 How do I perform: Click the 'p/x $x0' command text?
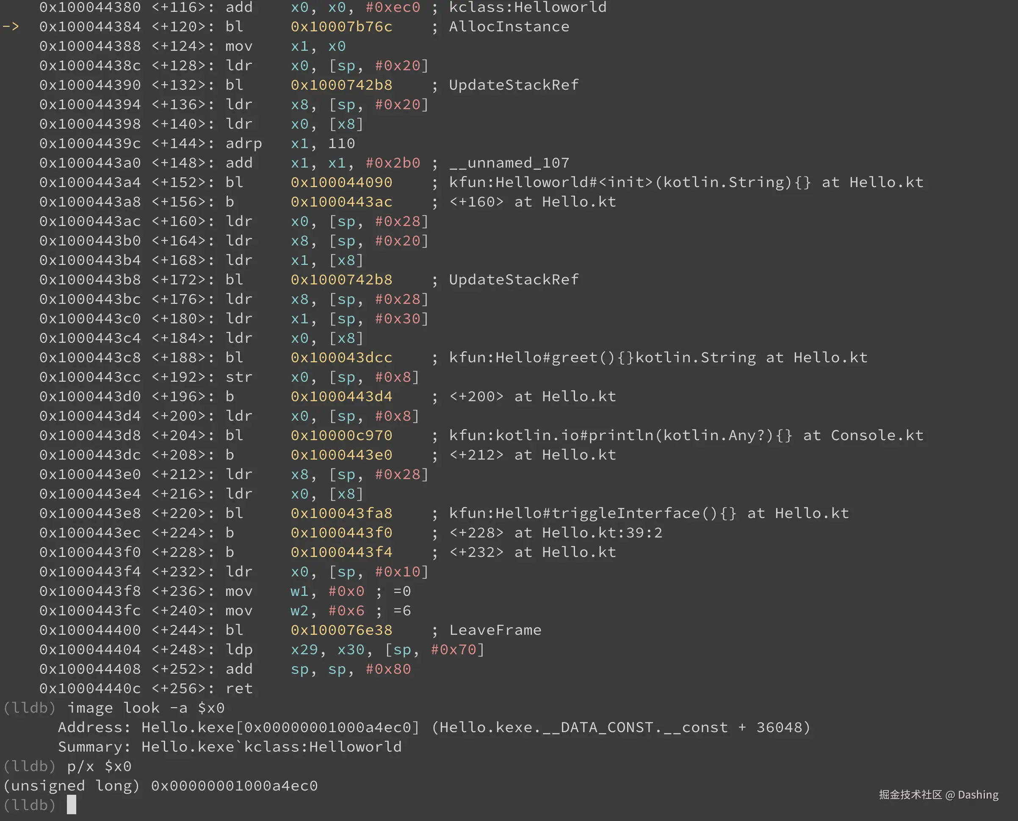[x=100, y=766]
